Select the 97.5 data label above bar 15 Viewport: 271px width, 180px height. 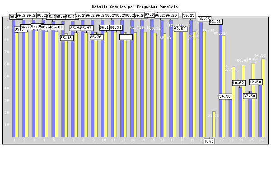pos(151,15)
